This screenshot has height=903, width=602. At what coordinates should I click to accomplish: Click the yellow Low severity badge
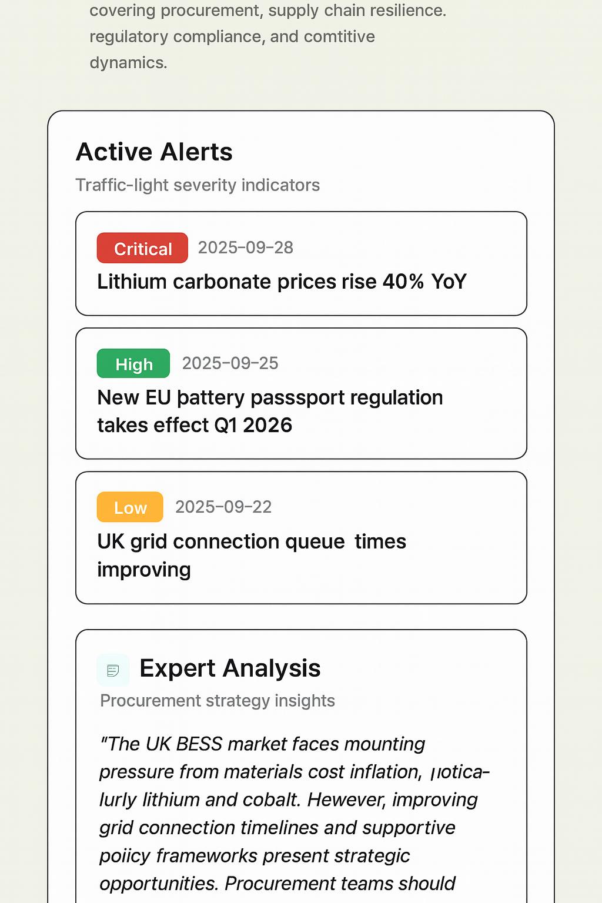(130, 507)
